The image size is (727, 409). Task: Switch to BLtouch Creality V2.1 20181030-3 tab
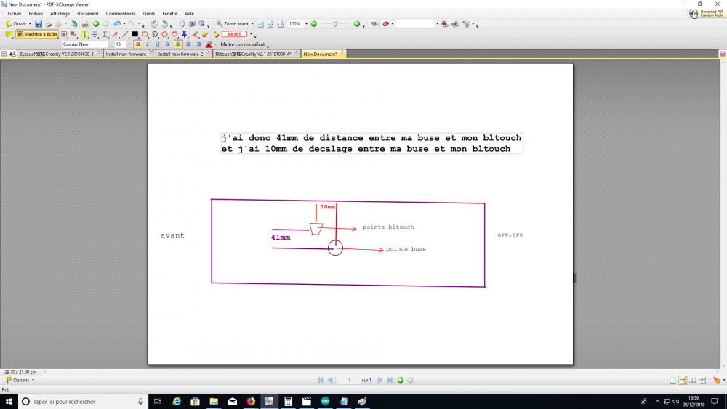[57, 54]
